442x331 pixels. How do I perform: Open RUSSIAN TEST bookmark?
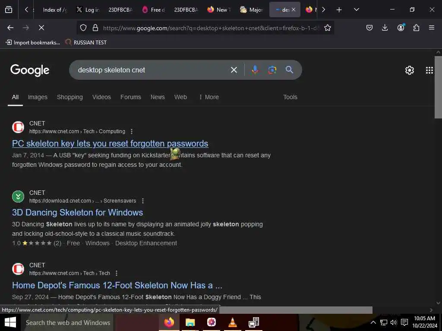86,43
